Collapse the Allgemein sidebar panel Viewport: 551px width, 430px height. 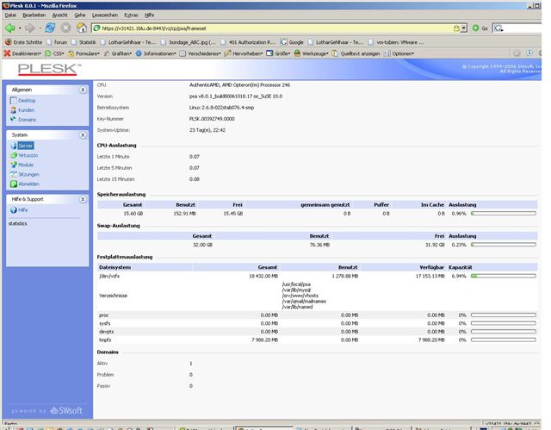pos(83,90)
